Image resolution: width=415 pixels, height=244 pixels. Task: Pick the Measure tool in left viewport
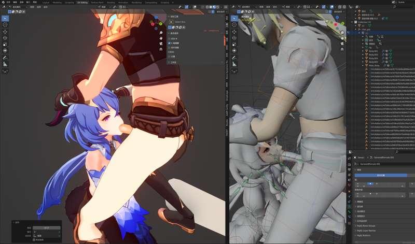click(x=5, y=64)
